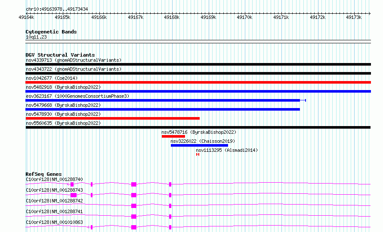Click the chr10:49163978..49173434 coordinate range text
This screenshot has width=383, height=232.
(x=57, y=9)
